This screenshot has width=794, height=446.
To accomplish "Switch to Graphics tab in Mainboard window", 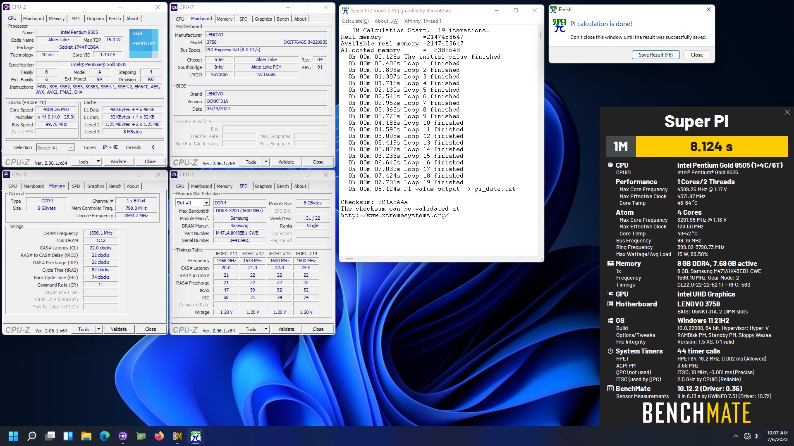I will 263,19.
